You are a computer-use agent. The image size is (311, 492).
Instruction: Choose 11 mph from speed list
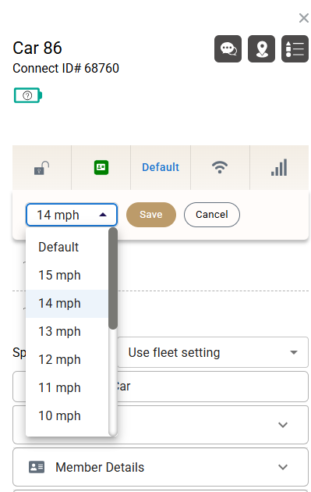(67, 388)
